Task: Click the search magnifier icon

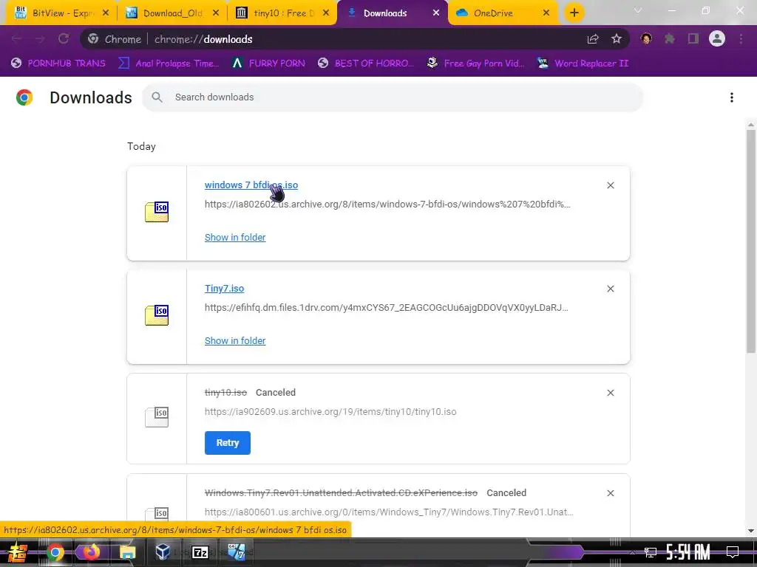Action: 157,97
